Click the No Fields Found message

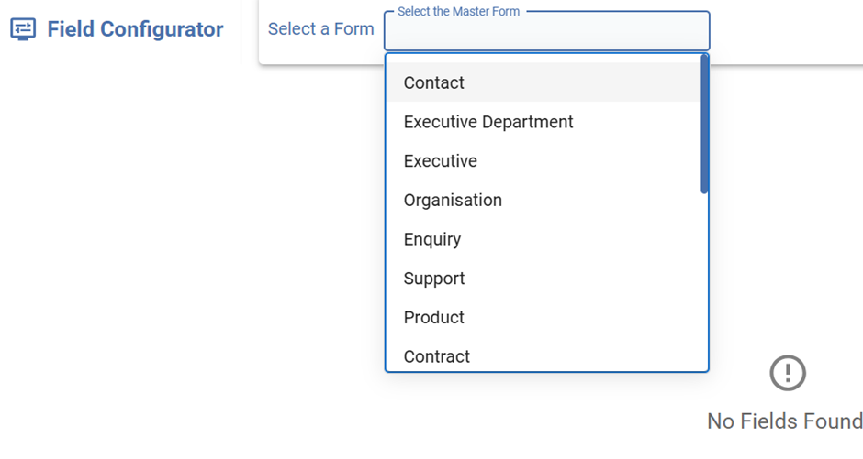click(784, 421)
